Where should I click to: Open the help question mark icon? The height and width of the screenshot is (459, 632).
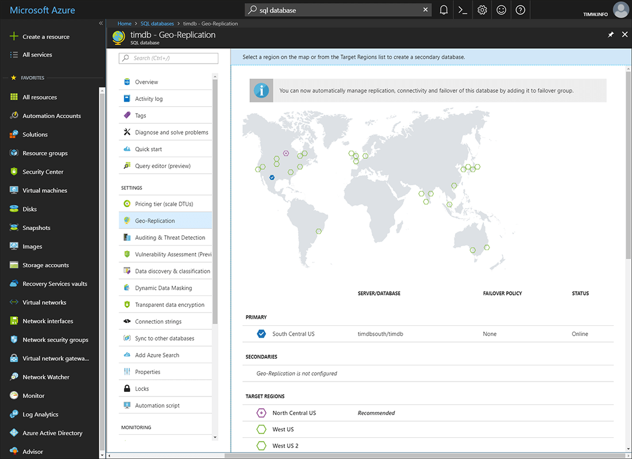[x=520, y=10]
